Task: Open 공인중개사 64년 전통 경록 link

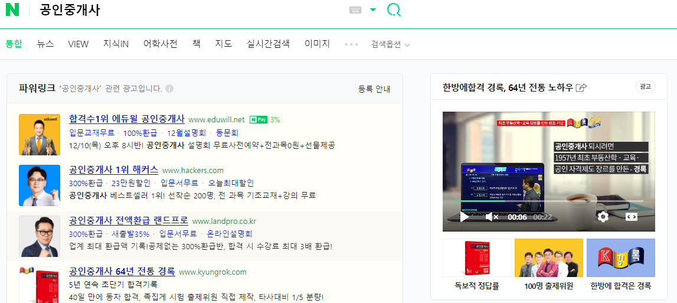Action: coord(122,272)
